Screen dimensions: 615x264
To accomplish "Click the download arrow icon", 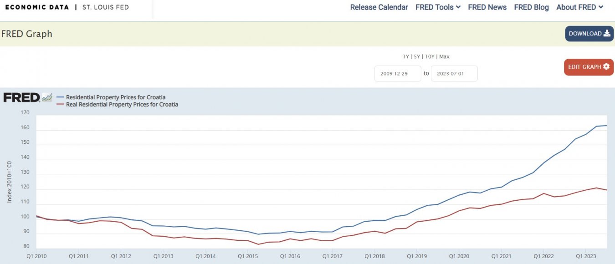I will [x=607, y=33].
